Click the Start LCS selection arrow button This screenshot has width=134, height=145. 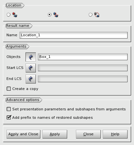31,68
